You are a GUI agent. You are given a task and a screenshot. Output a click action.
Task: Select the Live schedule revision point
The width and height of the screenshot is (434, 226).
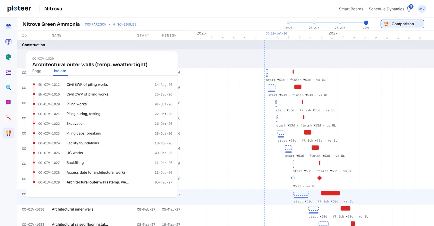click(366, 23)
